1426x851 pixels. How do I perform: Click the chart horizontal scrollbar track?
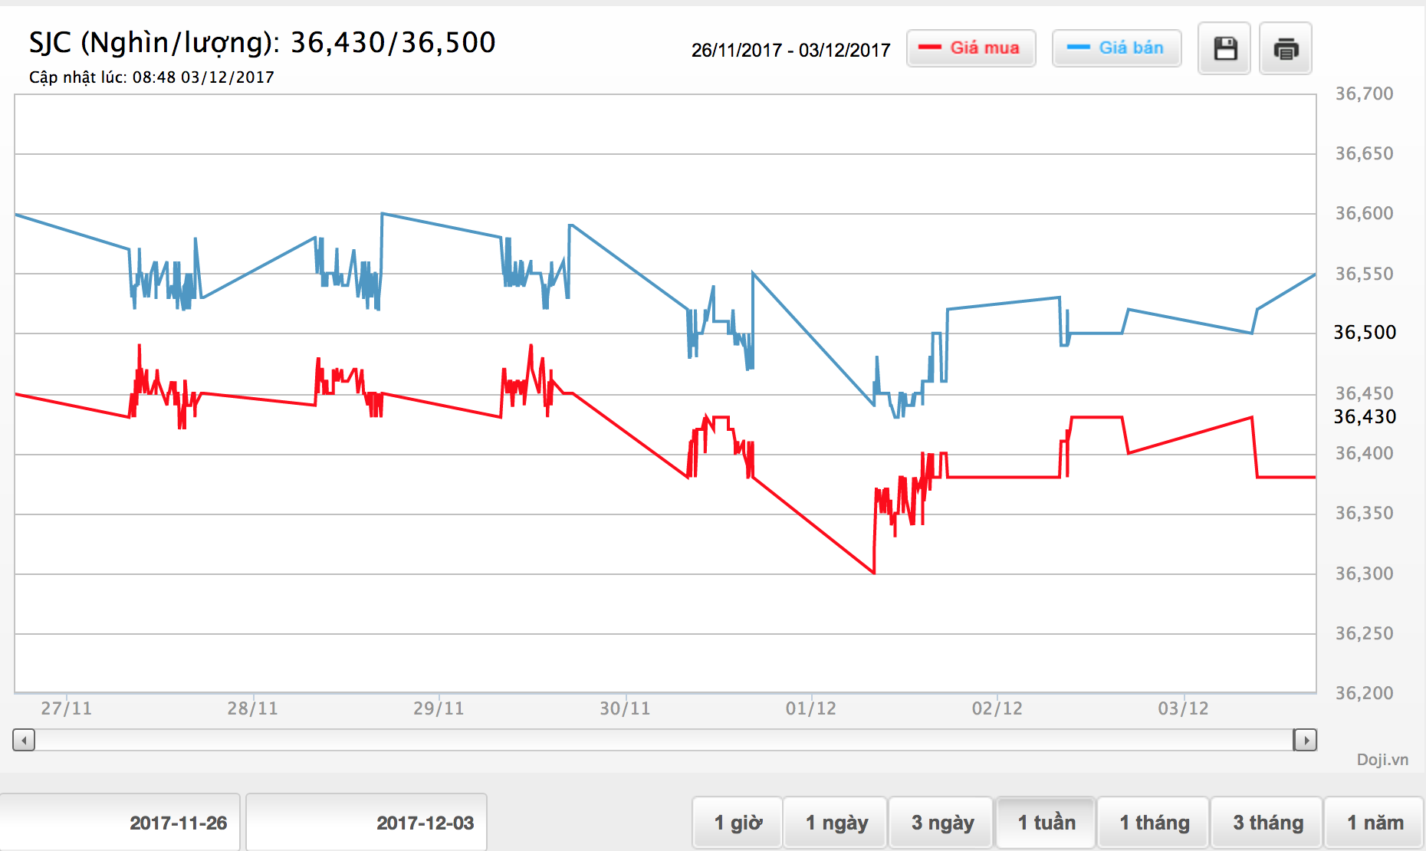664,740
